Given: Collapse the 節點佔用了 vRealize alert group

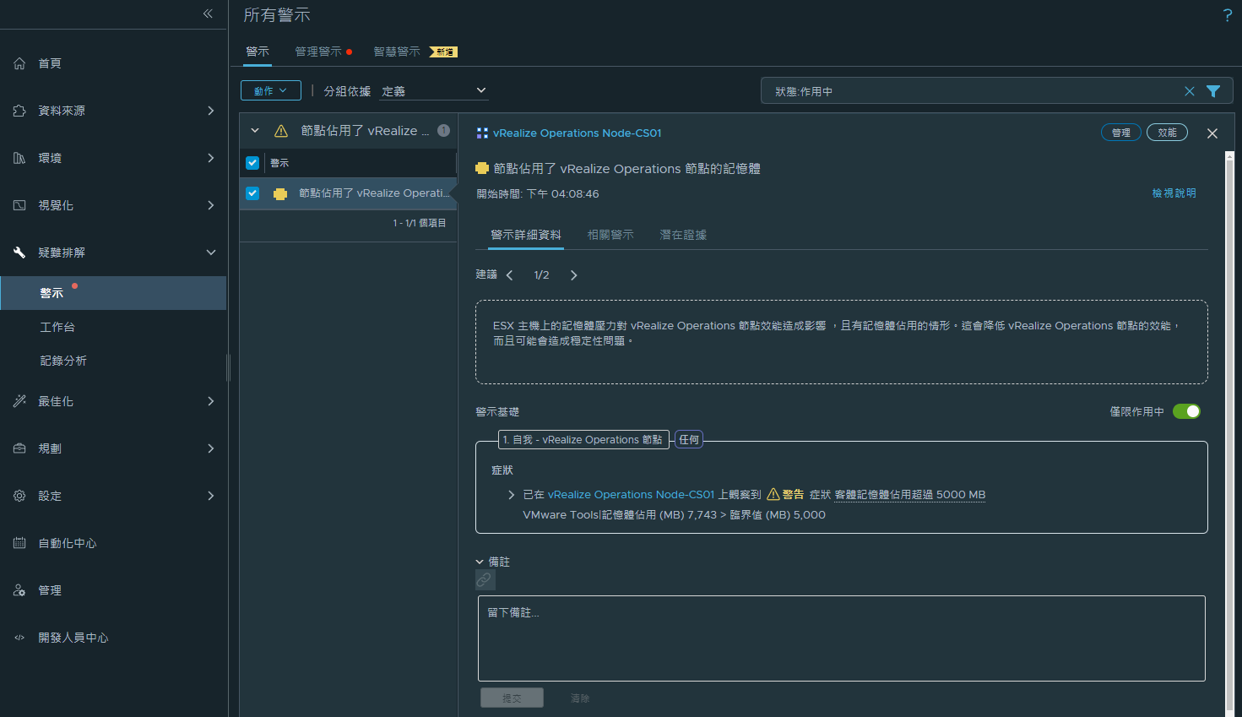Looking at the screenshot, I should pyautogui.click(x=255, y=131).
